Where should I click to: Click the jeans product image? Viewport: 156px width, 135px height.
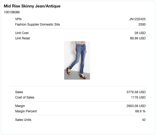point(77,60)
